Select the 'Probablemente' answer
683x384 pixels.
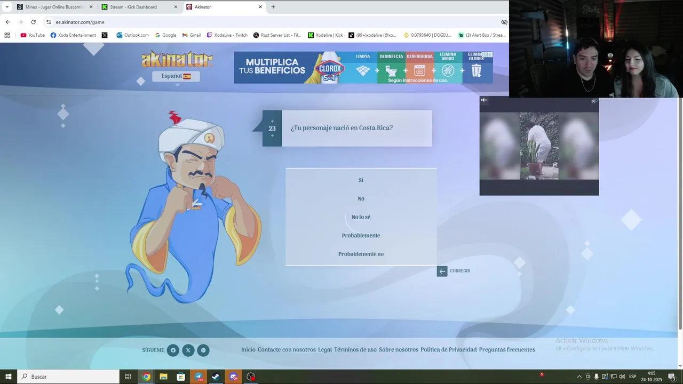[x=361, y=235]
